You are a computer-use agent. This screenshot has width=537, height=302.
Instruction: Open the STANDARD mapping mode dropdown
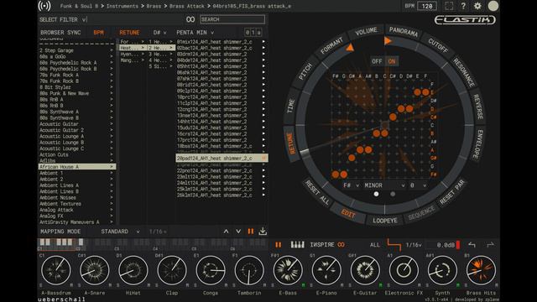click(120, 232)
